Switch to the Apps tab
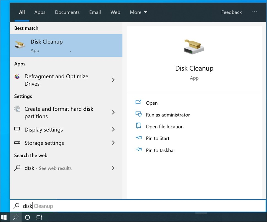The height and width of the screenshot is (222, 267). [40, 12]
